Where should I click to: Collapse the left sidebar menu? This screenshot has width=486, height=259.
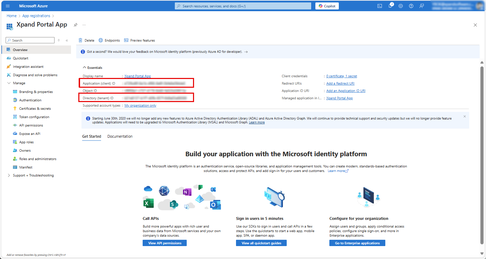point(67,41)
